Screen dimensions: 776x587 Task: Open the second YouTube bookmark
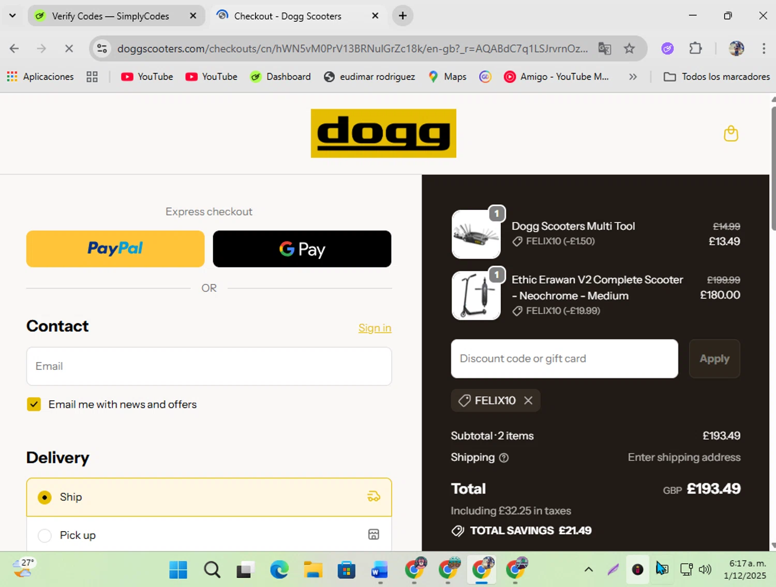(x=211, y=77)
